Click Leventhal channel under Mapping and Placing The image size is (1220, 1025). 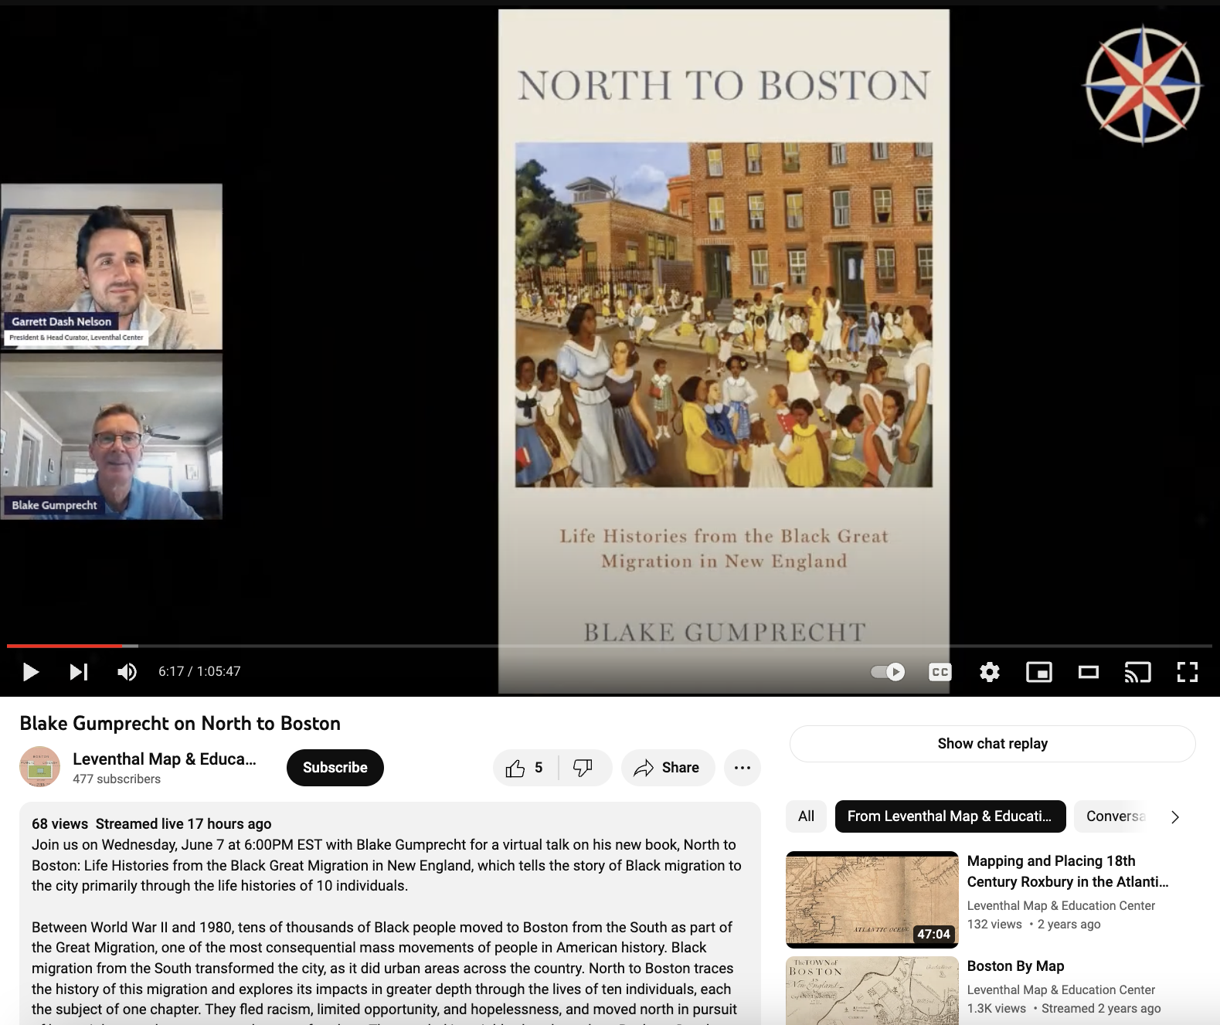click(1061, 906)
